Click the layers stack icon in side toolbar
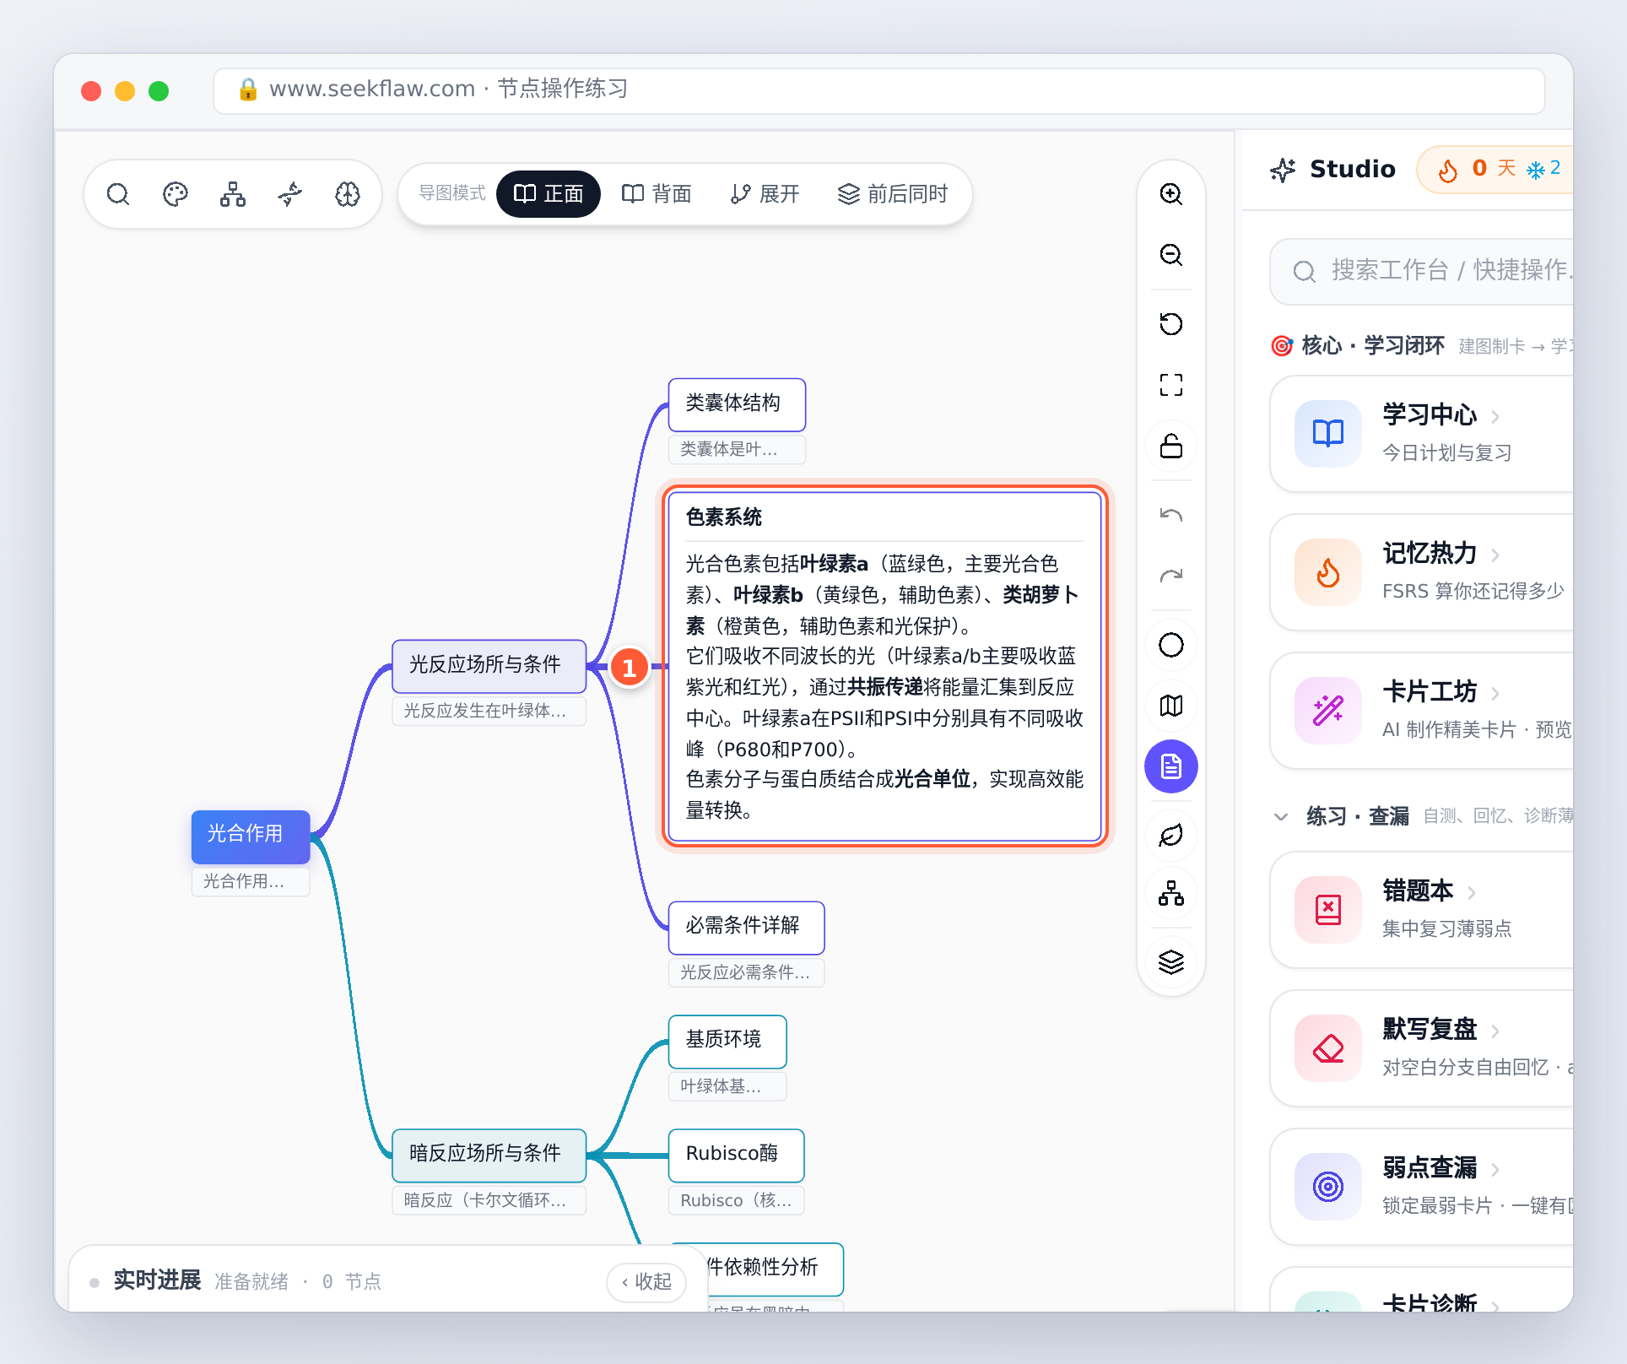The height and width of the screenshot is (1364, 1627). [x=1171, y=962]
